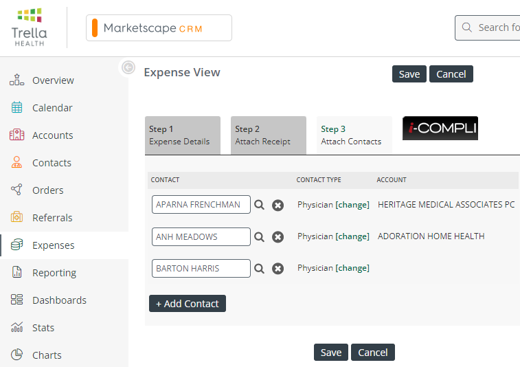Open the Charts pie icon
The height and width of the screenshot is (367, 520).
(x=16, y=355)
